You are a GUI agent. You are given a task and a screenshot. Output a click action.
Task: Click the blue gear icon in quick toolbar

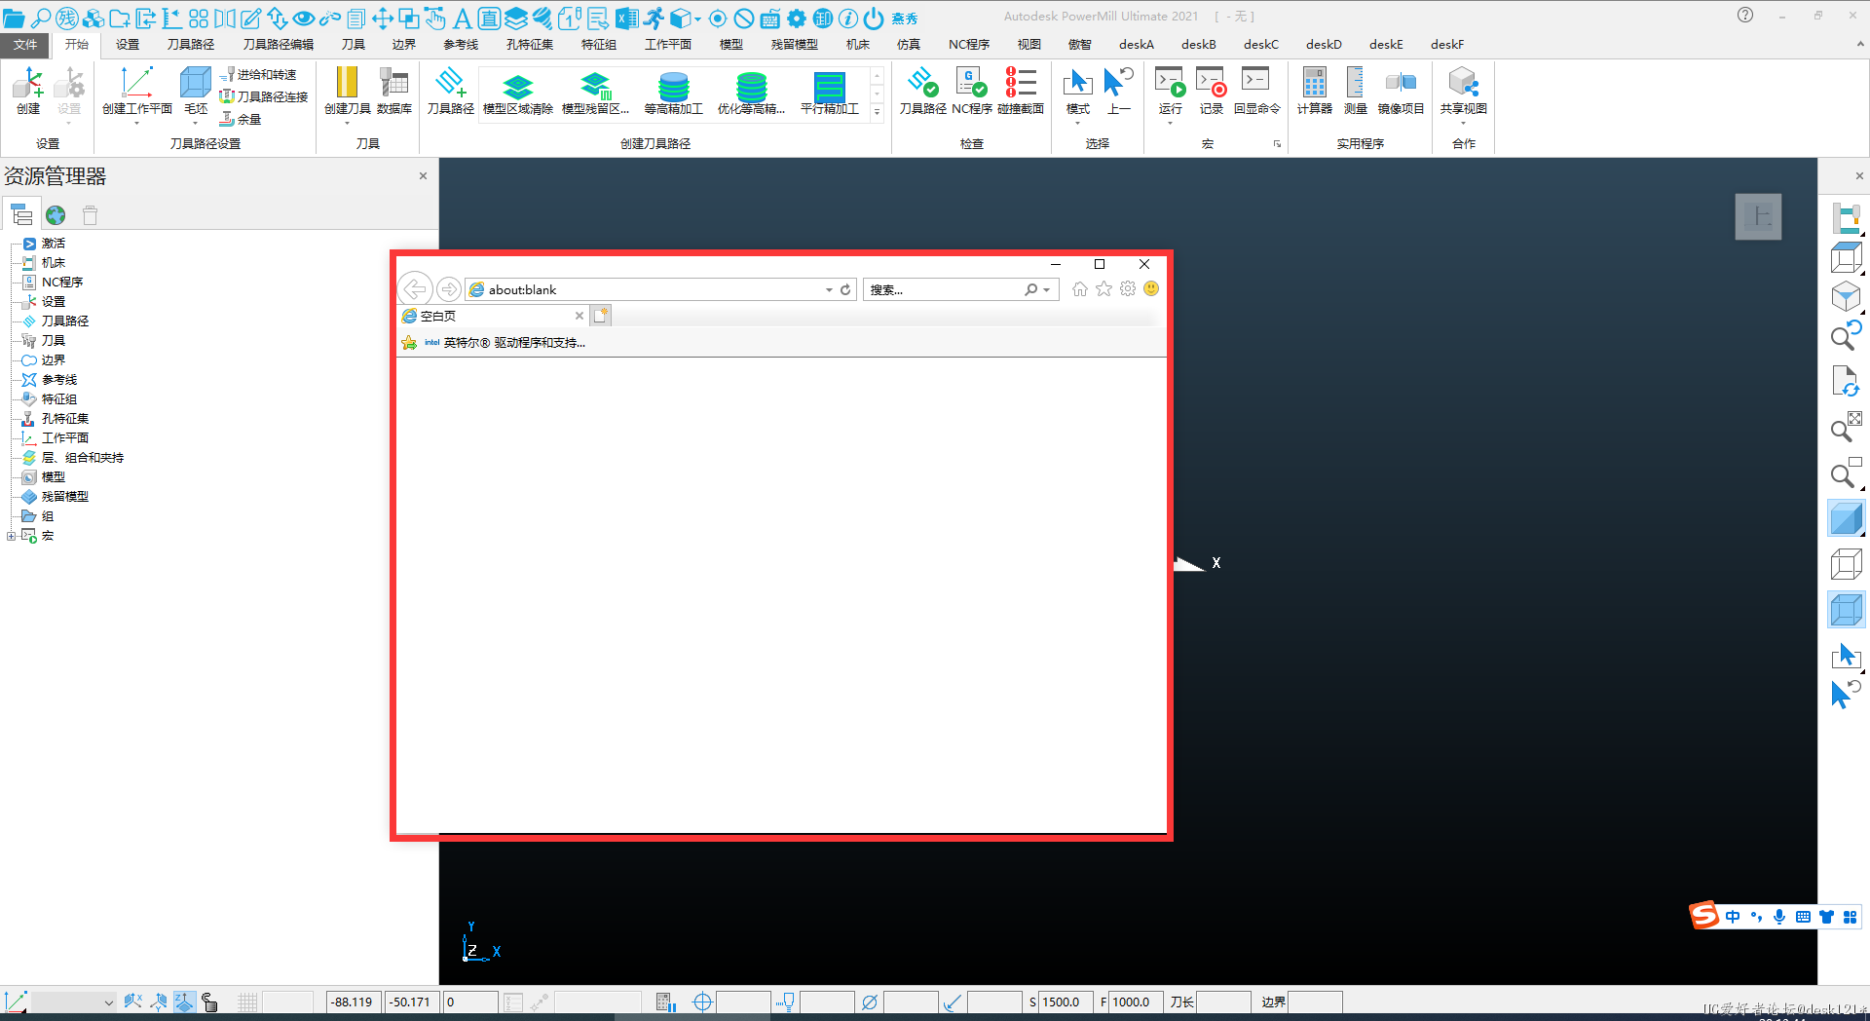pos(797,18)
